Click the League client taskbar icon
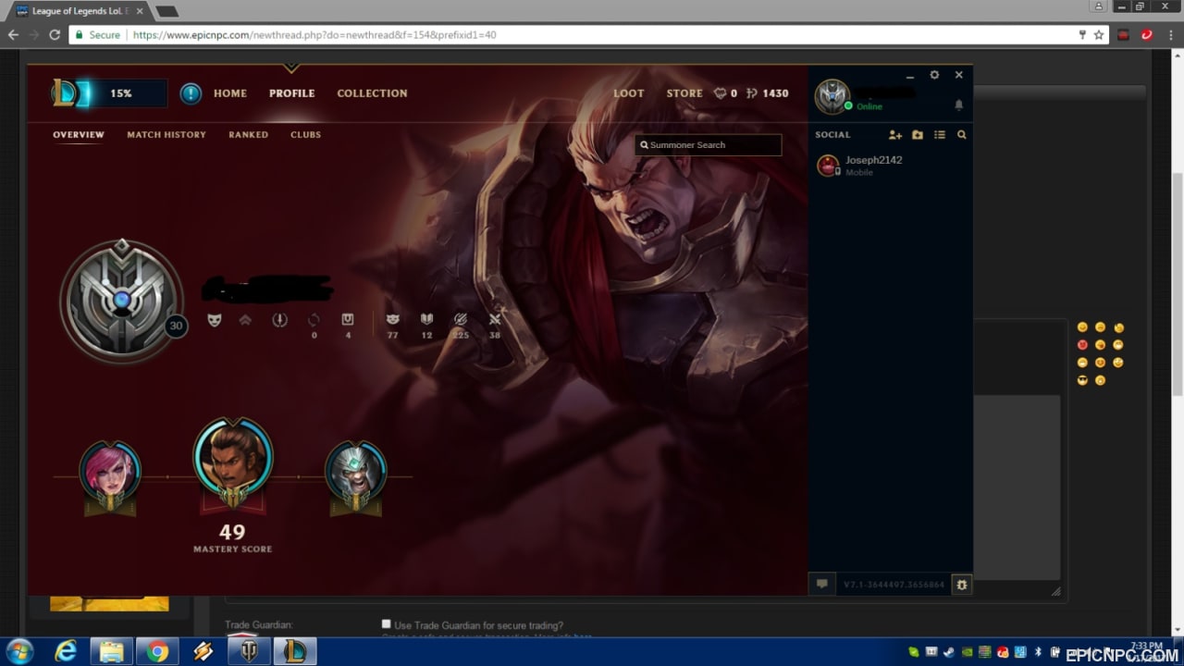 click(296, 651)
